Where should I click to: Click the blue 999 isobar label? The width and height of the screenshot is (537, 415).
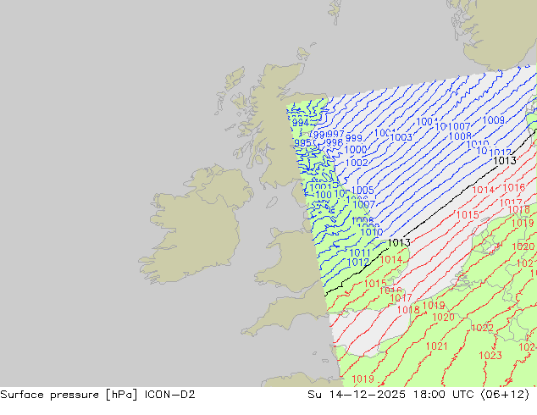354,138
